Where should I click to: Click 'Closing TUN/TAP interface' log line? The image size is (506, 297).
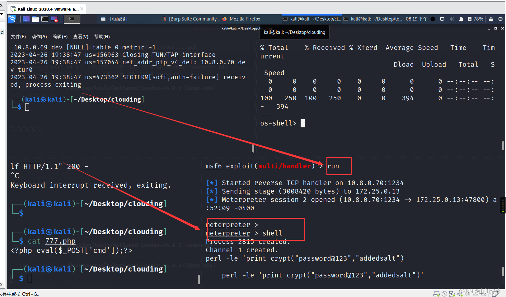[x=113, y=55]
